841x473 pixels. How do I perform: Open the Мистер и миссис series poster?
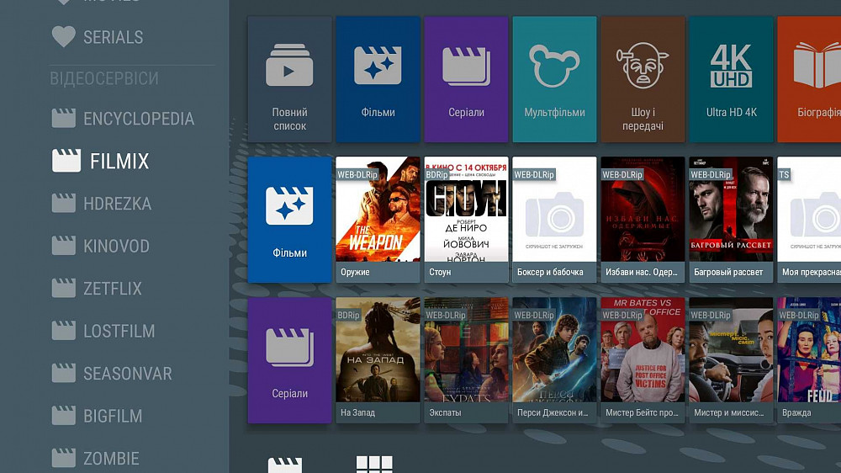pyautogui.click(x=731, y=350)
